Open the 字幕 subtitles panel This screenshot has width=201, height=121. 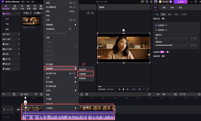pyautogui.click(x=28, y=7)
